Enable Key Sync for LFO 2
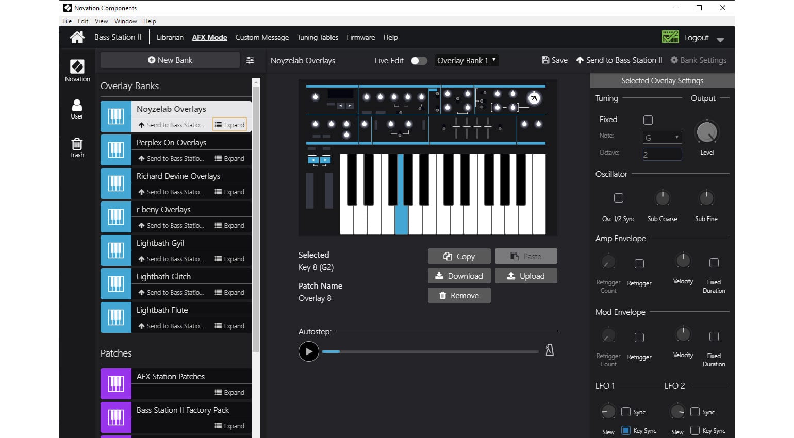Screen dimensions: 794x438 click(x=695, y=430)
